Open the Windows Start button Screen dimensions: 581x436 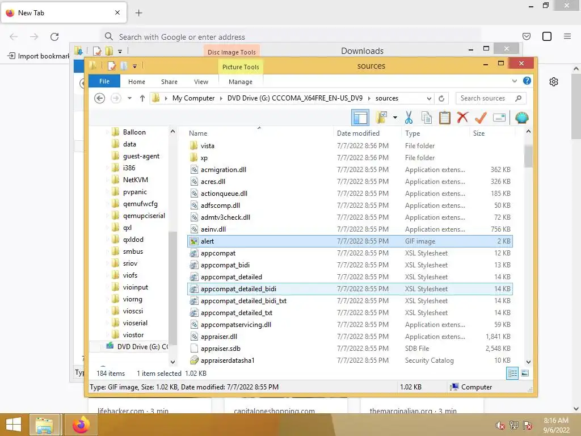coord(14,425)
